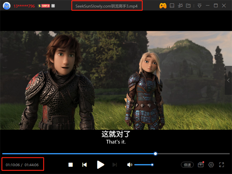
Task: Click the mini window mode icon
Action: tap(172, 6)
